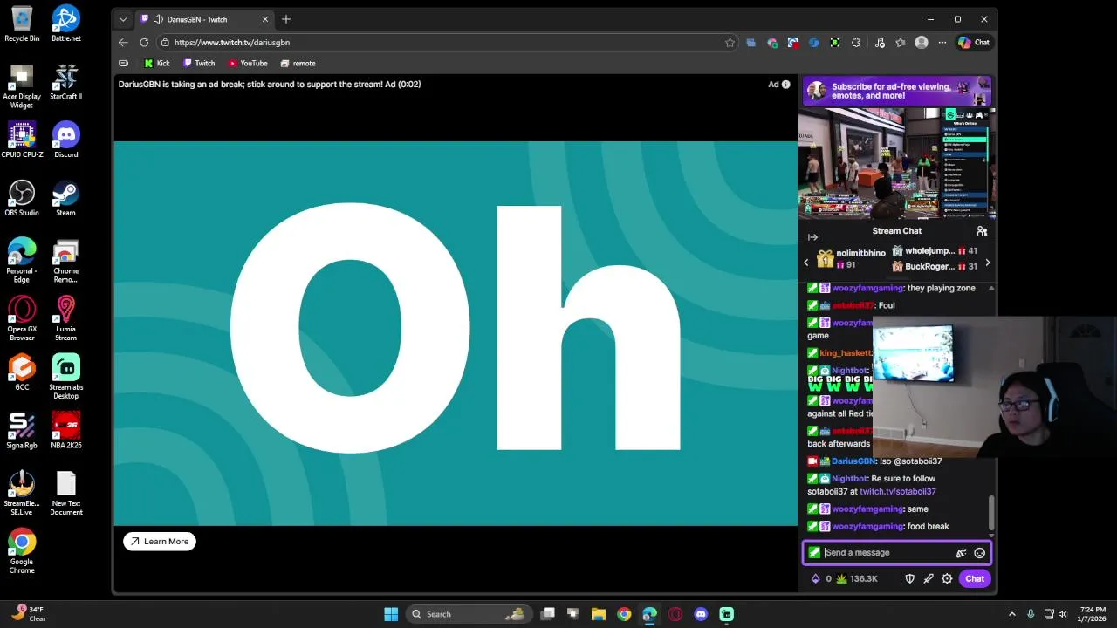
Task: Open SignalRgb desktop icon
Action: 22,431
